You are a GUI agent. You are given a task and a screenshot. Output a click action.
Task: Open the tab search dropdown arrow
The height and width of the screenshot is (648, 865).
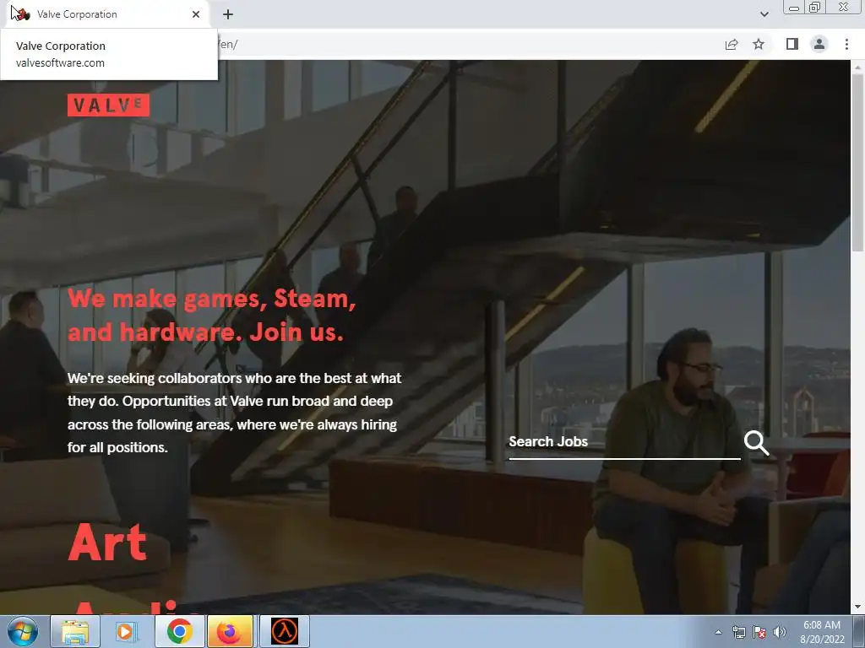[x=764, y=14]
